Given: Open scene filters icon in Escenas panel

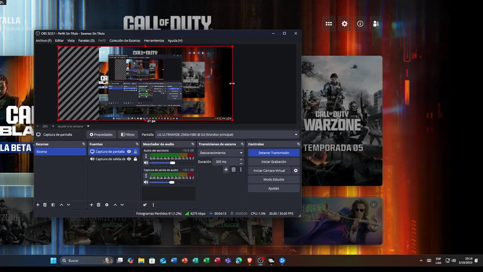Looking at the screenshot, I should point(53,205).
